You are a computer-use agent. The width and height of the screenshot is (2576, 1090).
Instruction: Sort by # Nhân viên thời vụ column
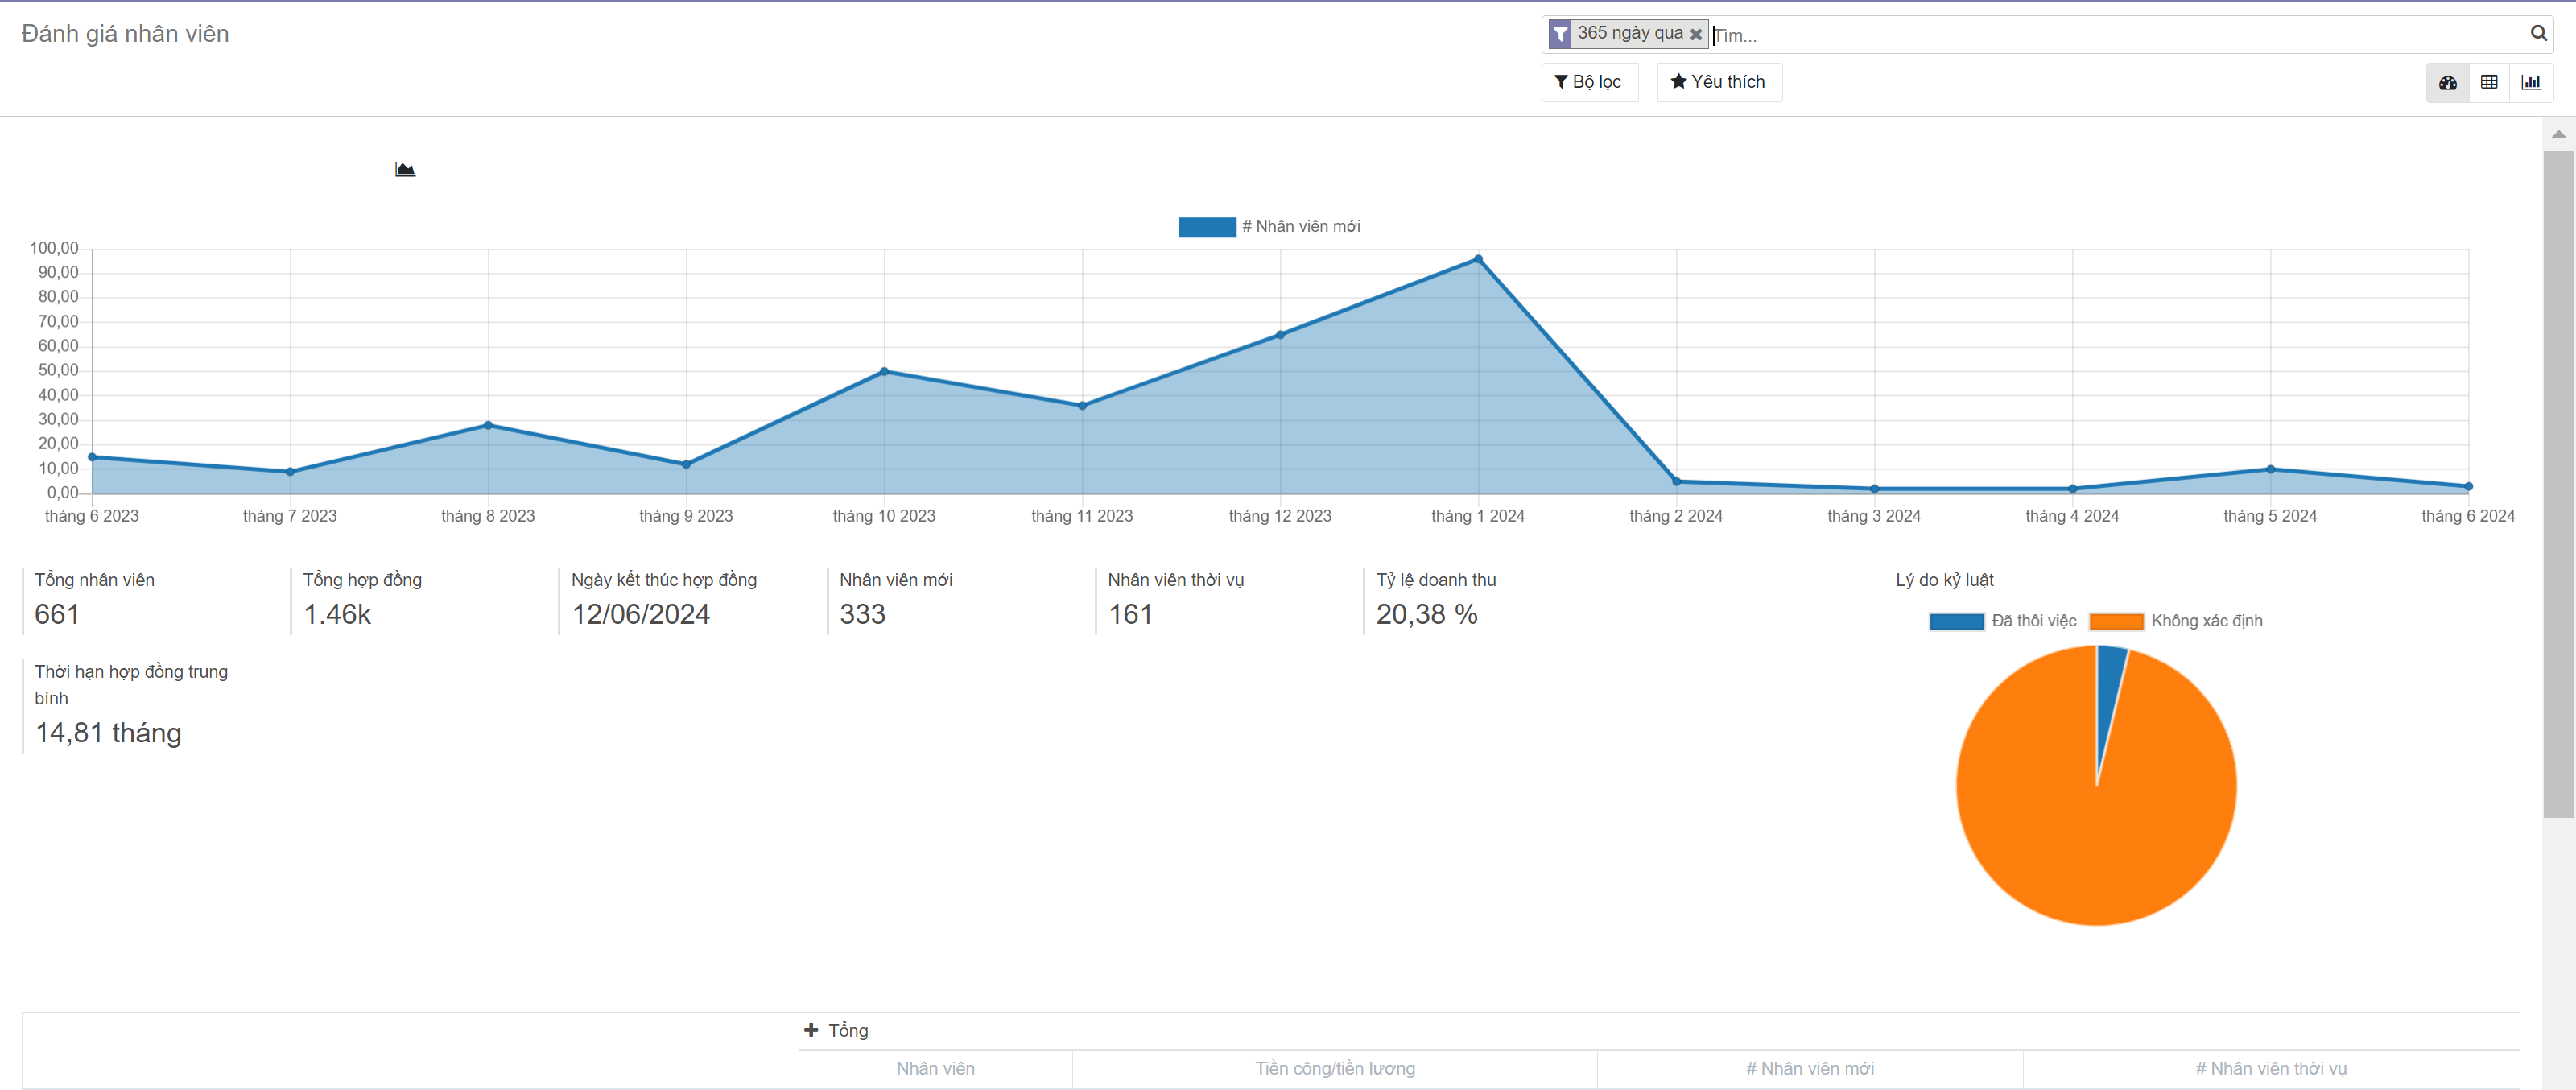[2270, 1069]
